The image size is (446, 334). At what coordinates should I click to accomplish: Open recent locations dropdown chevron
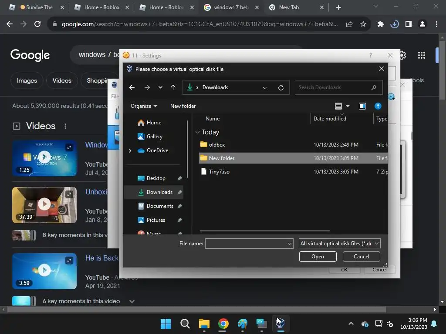[160, 87]
